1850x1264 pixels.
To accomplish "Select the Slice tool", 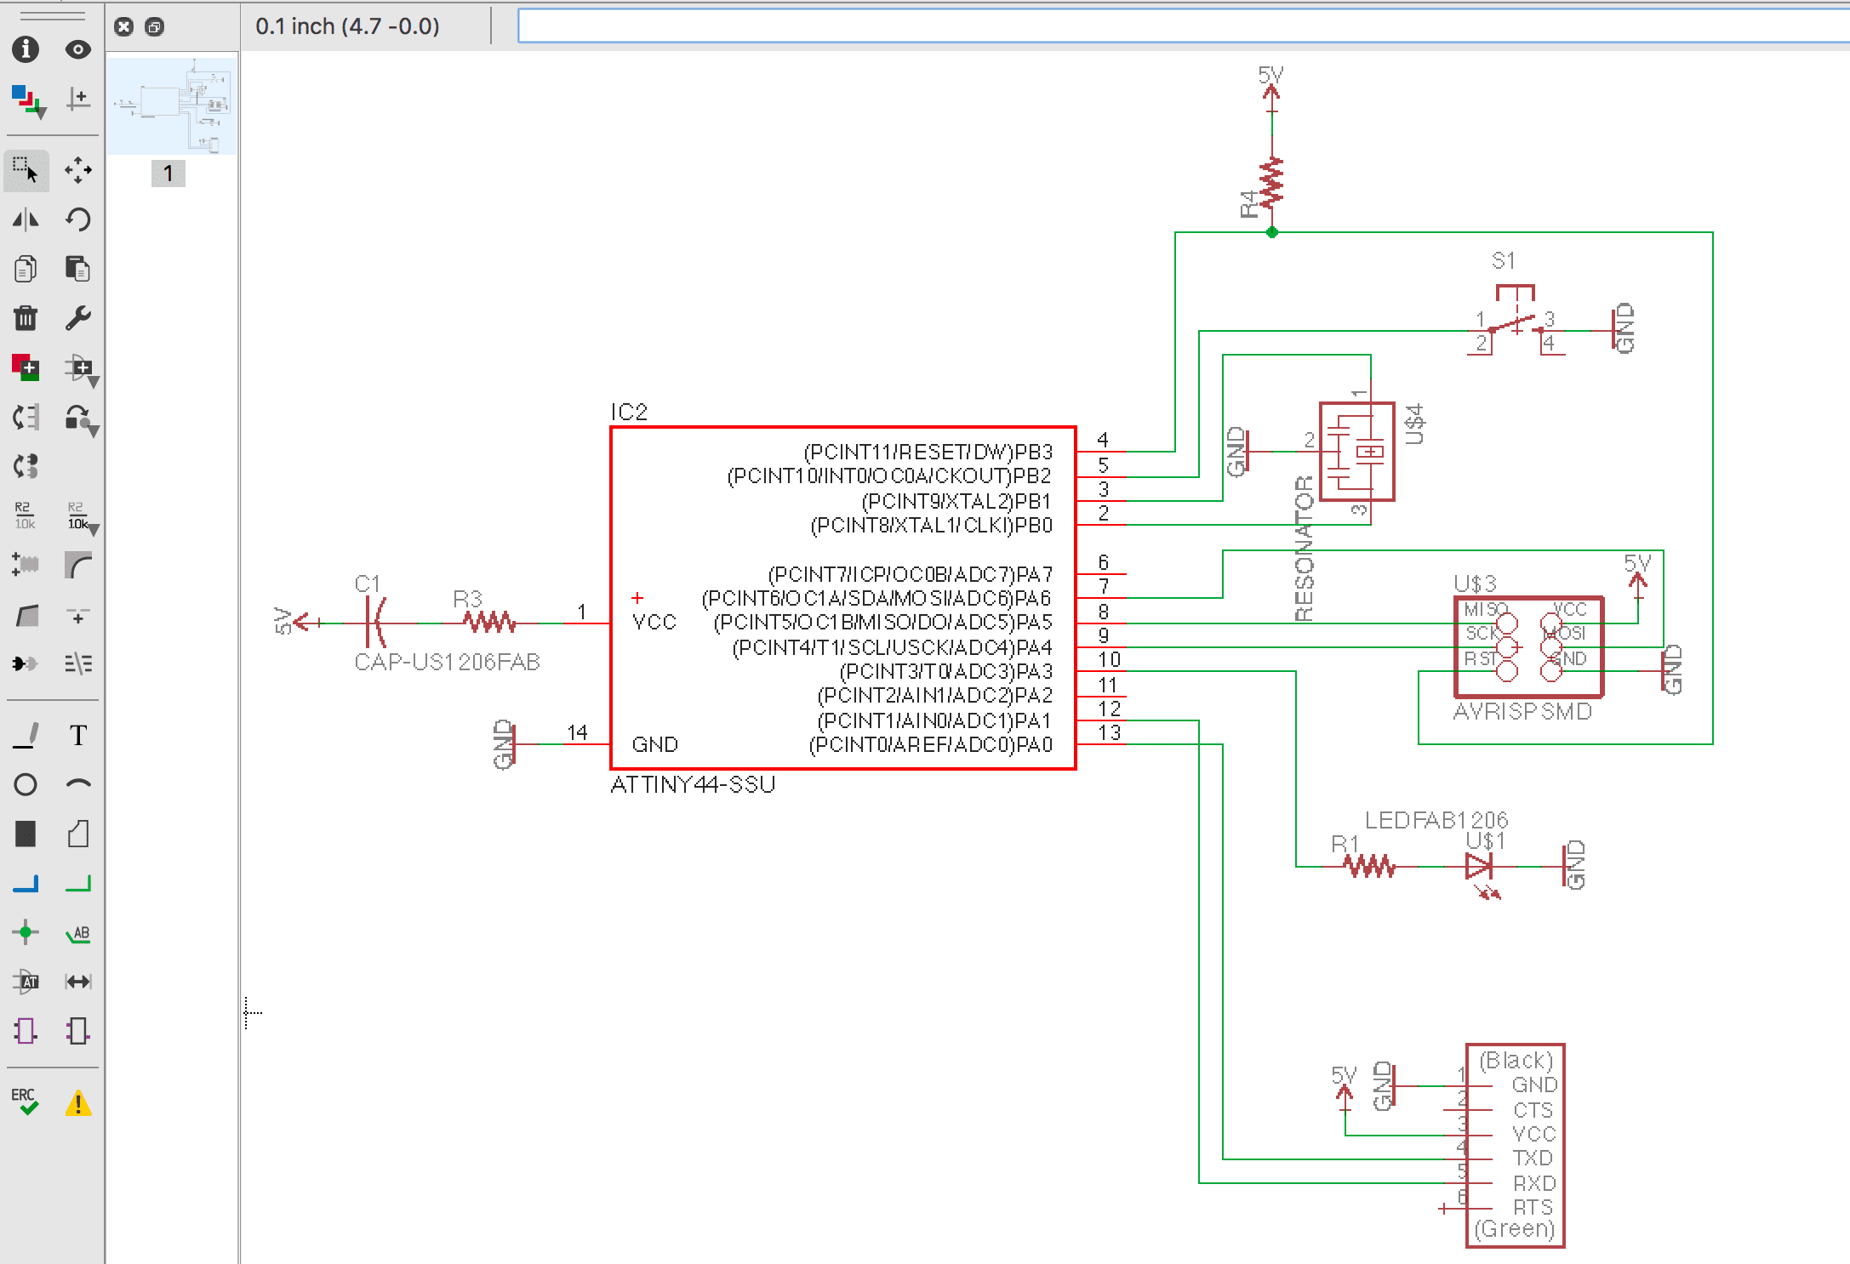I will coord(77,663).
